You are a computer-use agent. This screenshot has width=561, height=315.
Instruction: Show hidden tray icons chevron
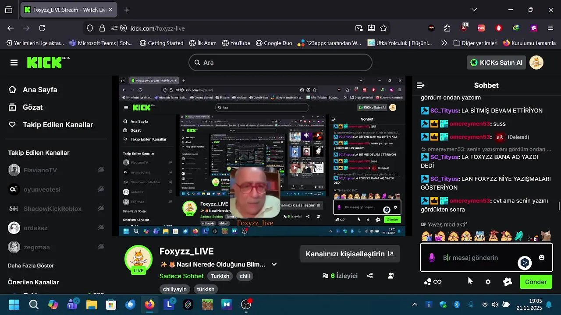point(415,304)
